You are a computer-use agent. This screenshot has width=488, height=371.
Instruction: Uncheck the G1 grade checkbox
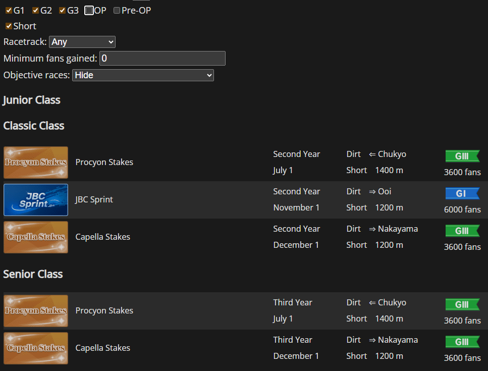9,11
